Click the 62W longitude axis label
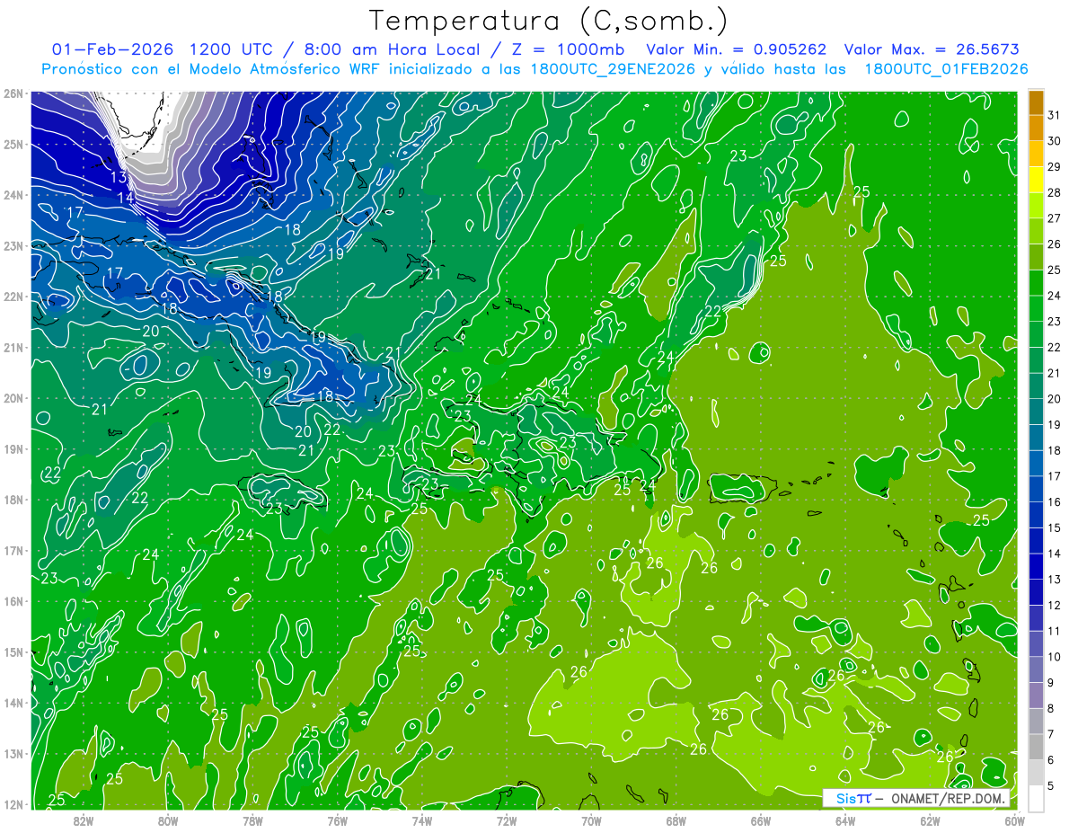Image resolution: width=1078 pixels, height=833 pixels. tap(930, 820)
